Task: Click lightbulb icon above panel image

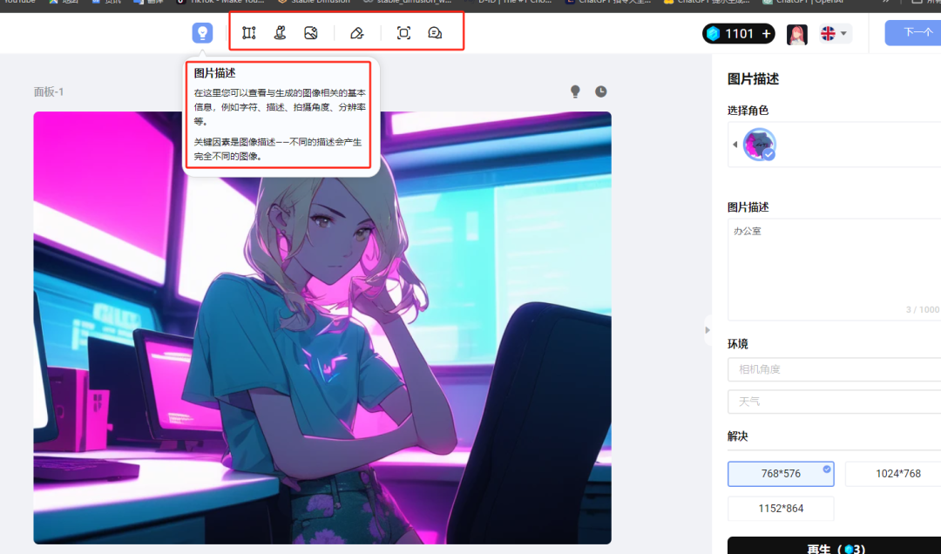Action: 575,91
